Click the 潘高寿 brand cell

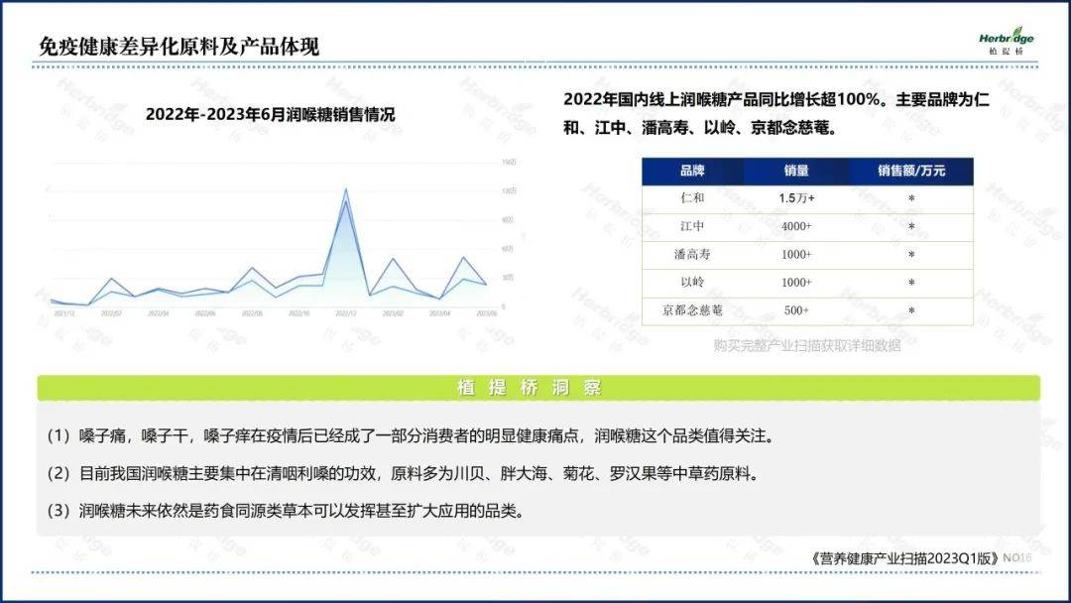click(x=692, y=254)
